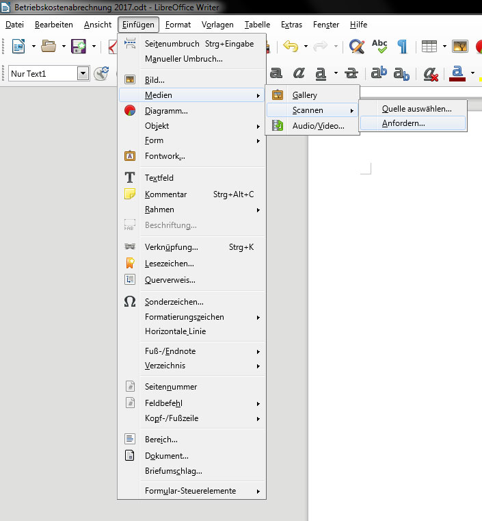The image size is (482, 521).
Task: Click the Verknüpfung link icon
Action: pos(130,246)
